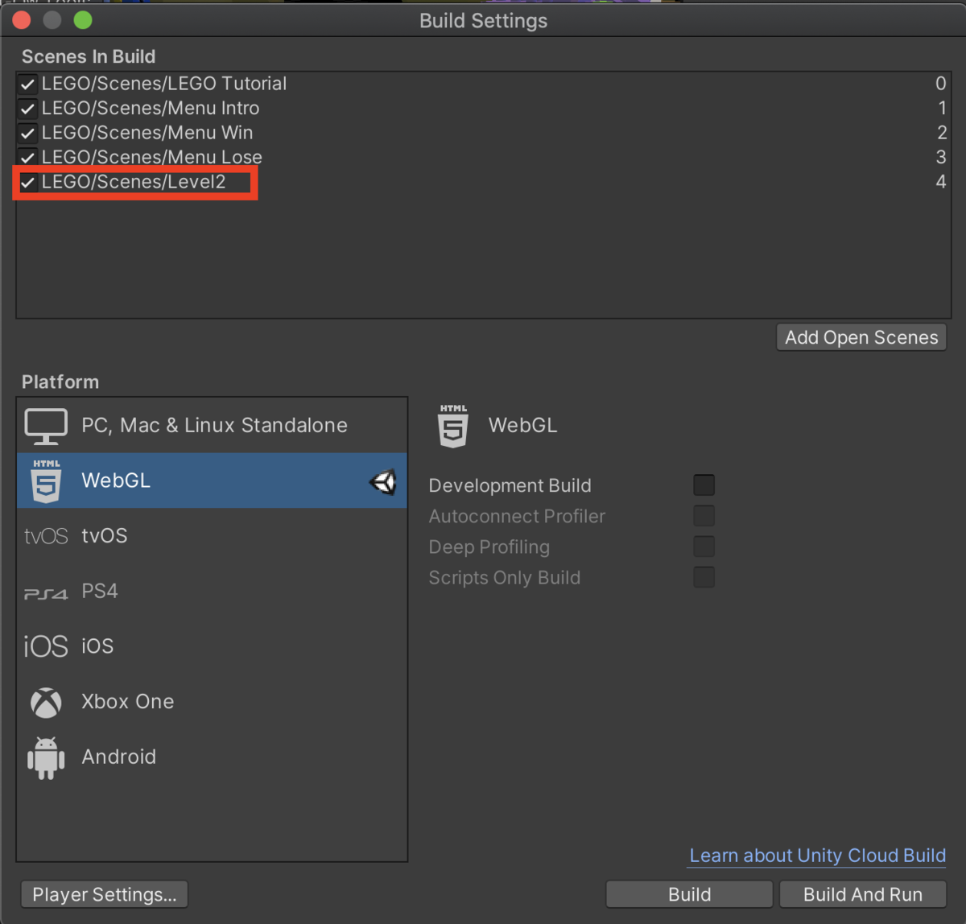
Task: Click Add Open Scenes button
Action: 861,337
